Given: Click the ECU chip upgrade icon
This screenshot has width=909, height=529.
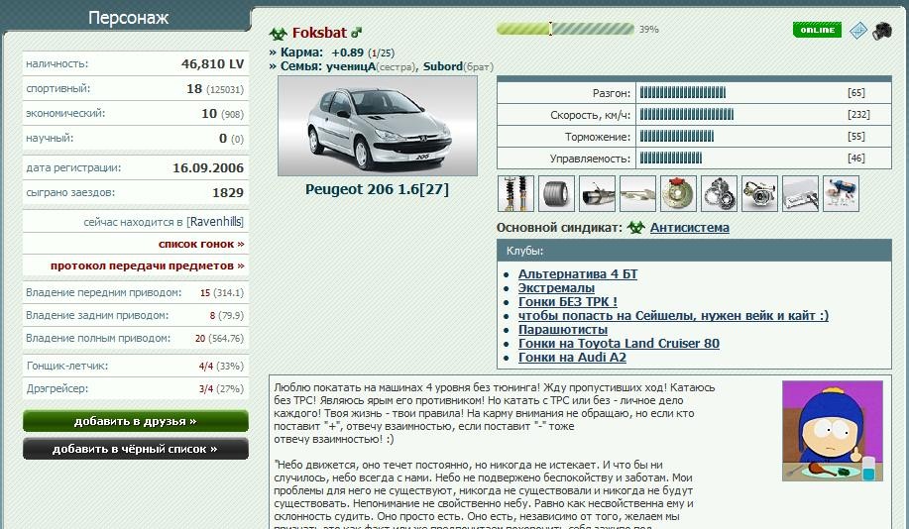Looking at the screenshot, I should tap(800, 193).
